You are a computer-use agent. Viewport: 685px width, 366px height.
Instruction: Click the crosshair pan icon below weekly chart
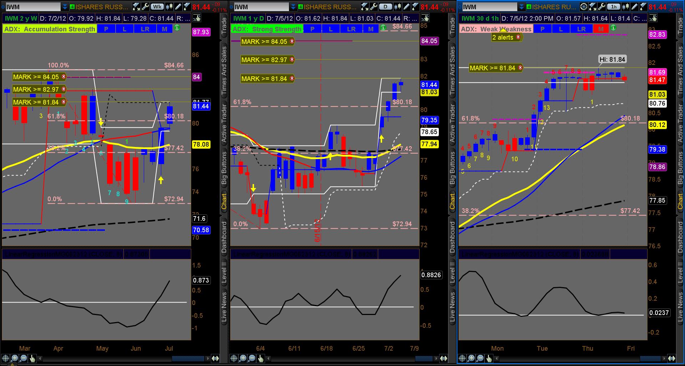point(6,359)
